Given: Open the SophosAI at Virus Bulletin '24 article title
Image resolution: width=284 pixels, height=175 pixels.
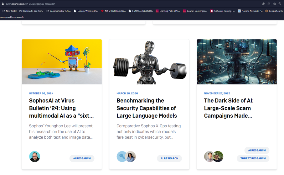Looking at the screenshot, I should pyautogui.click(x=61, y=108).
